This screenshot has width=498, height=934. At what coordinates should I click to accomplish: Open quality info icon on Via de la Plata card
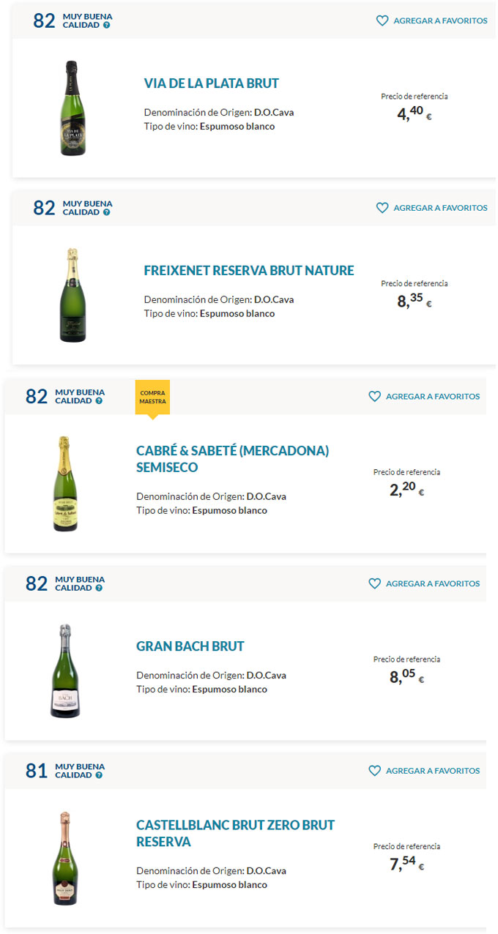[x=107, y=25]
